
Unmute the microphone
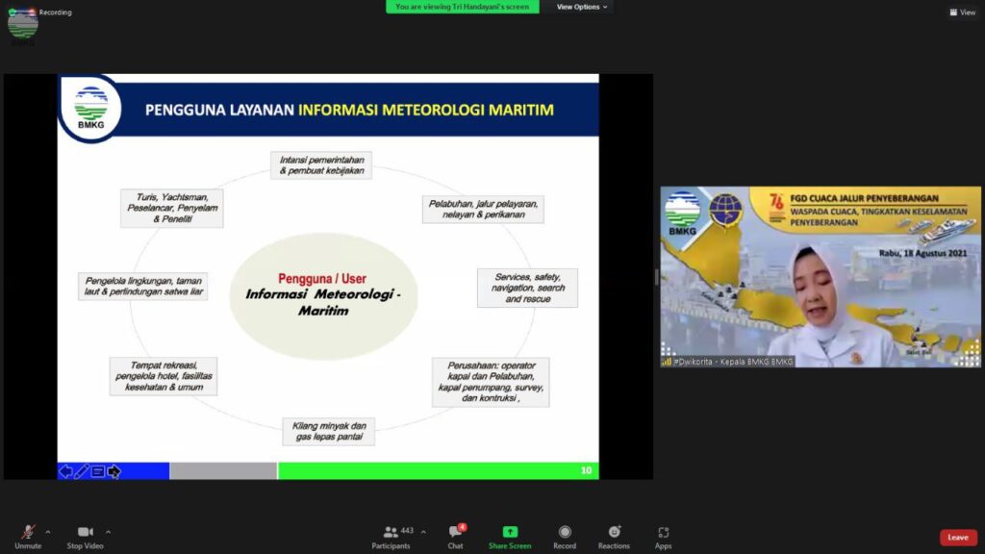(x=28, y=532)
